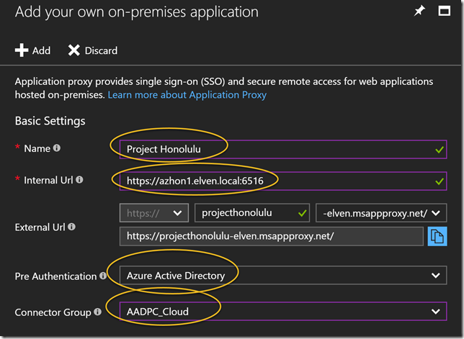The height and width of the screenshot is (339, 464).
Task: Maximize the blade using the square icon
Action: (445, 12)
